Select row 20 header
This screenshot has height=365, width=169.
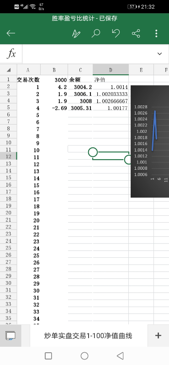pos(8,213)
